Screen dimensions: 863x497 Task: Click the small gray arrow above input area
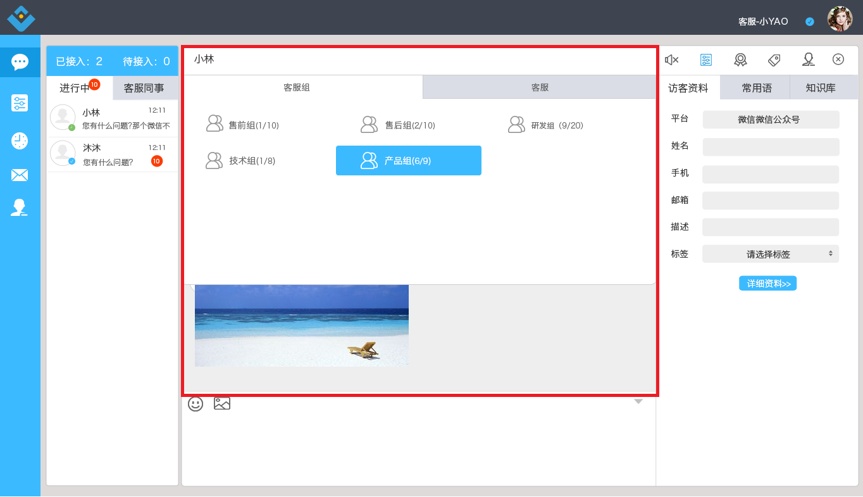coord(638,401)
